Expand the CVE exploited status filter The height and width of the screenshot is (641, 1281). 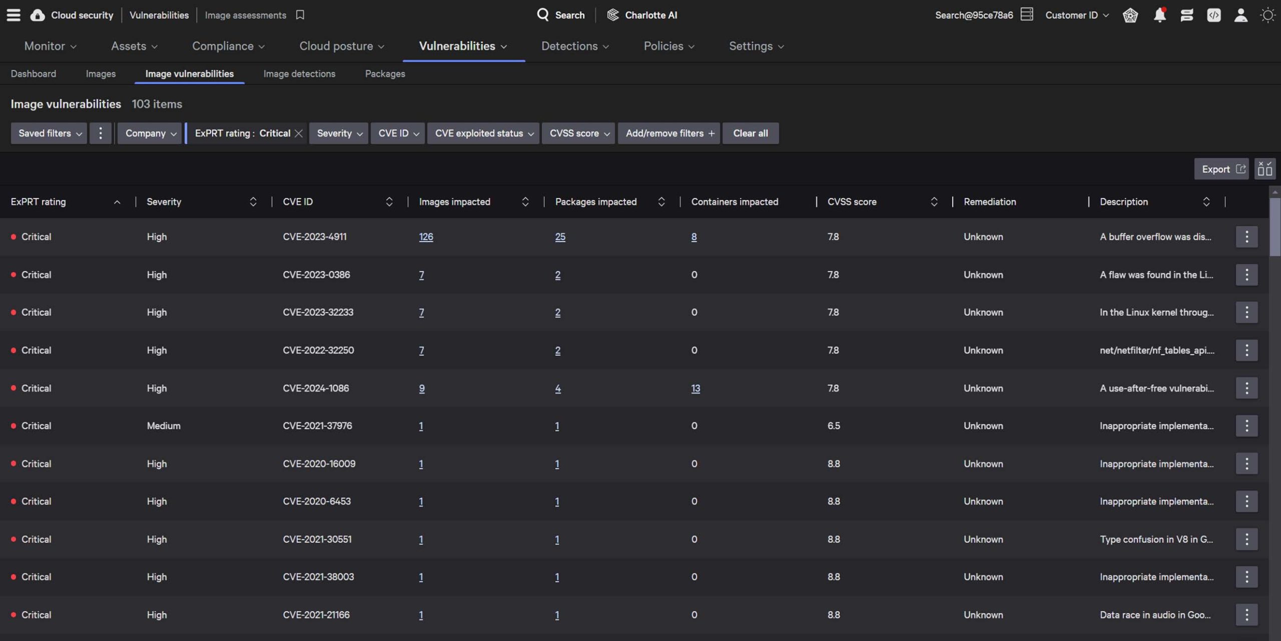(x=483, y=133)
